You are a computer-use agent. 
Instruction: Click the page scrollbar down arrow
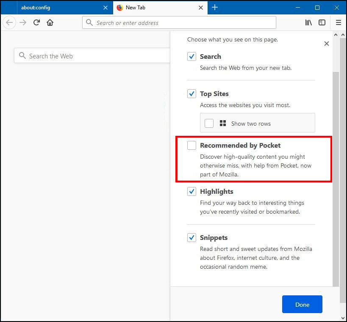pos(343,318)
